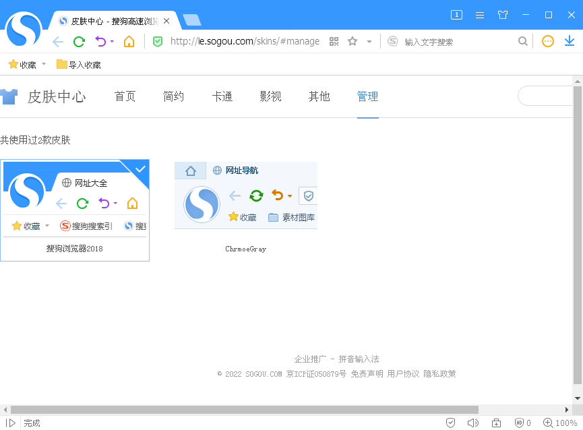Select the 皮肤中心 browser tab
Image resolution: width=583 pixels, height=430 pixels.
115,21
